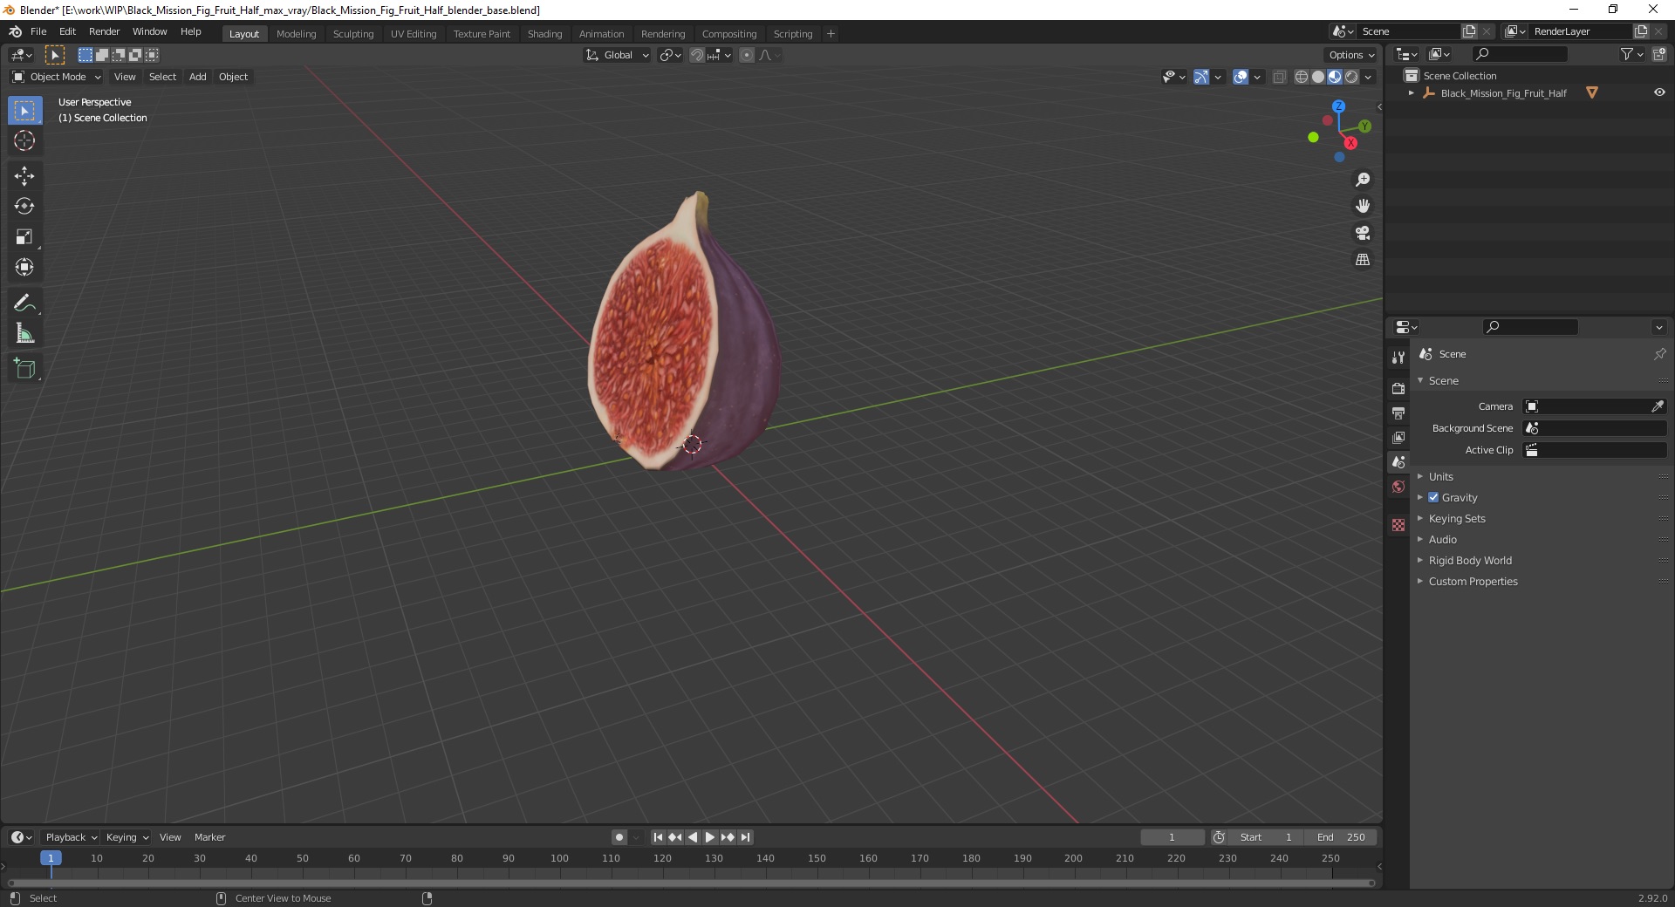Toggle viewport gizmos
1675x907 pixels.
coord(1201,77)
